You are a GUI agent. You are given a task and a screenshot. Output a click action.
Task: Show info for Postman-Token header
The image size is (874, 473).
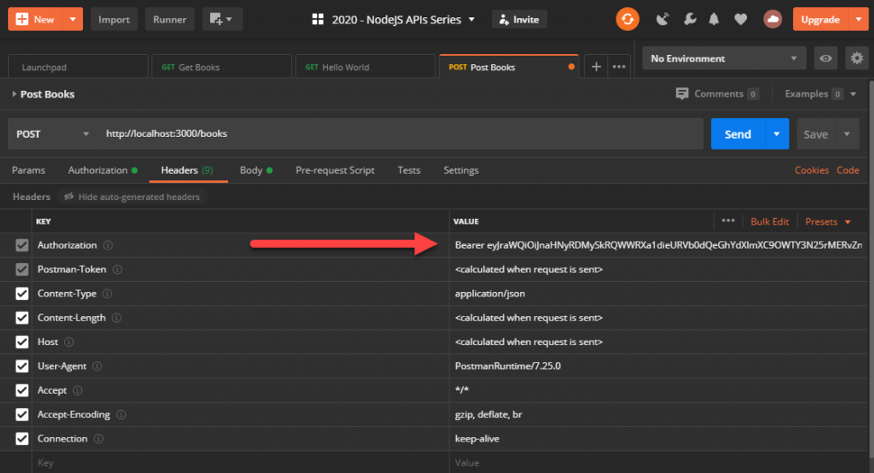pos(117,269)
